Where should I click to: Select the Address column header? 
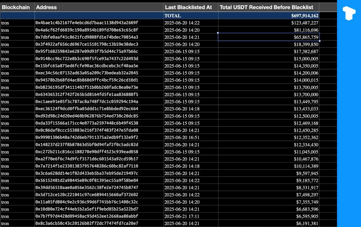pyautogui.click(x=99, y=7)
